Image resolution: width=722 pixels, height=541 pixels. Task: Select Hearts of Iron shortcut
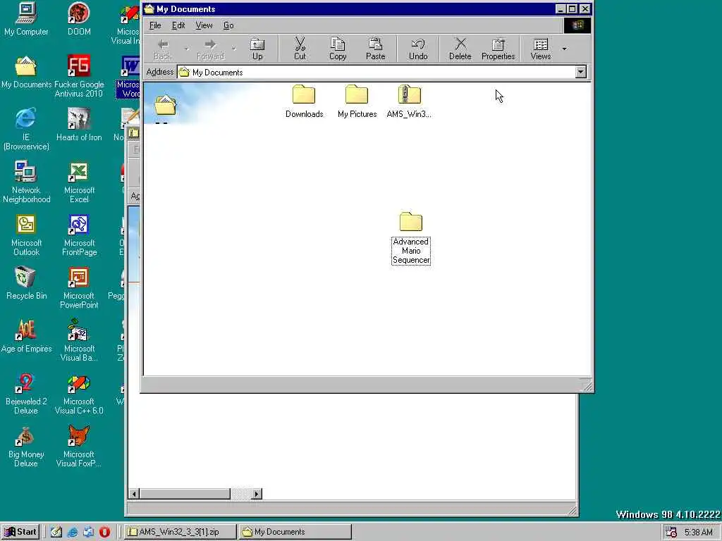click(x=79, y=125)
